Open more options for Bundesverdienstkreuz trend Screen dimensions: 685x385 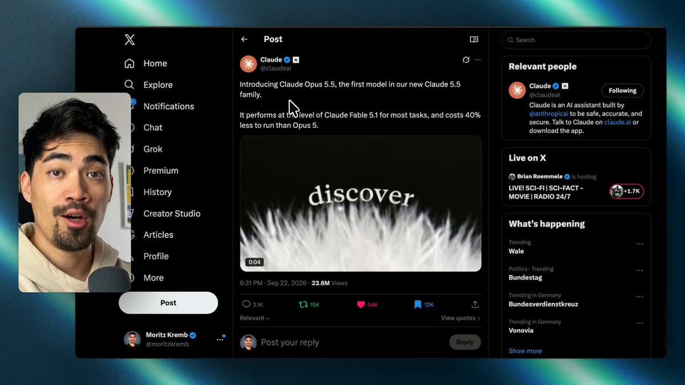[x=639, y=297]
